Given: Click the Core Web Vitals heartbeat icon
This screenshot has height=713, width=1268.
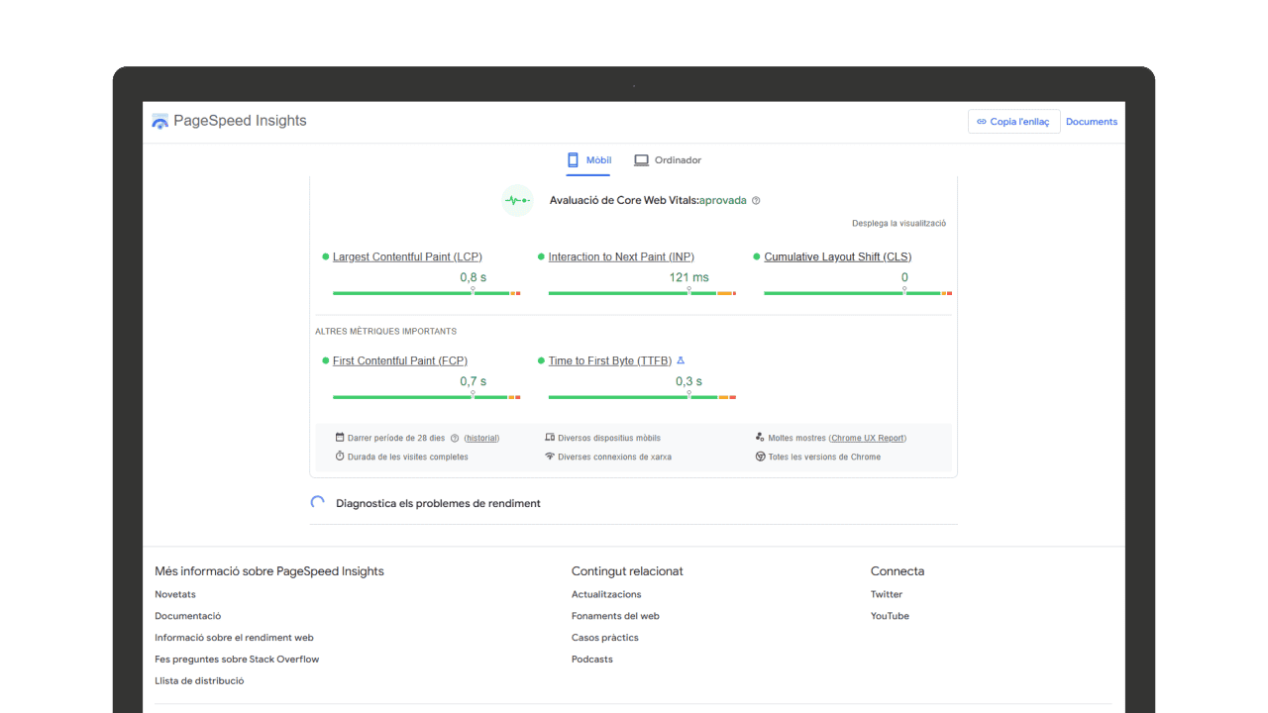Looking at the screenshot, I should coord(516,200).
